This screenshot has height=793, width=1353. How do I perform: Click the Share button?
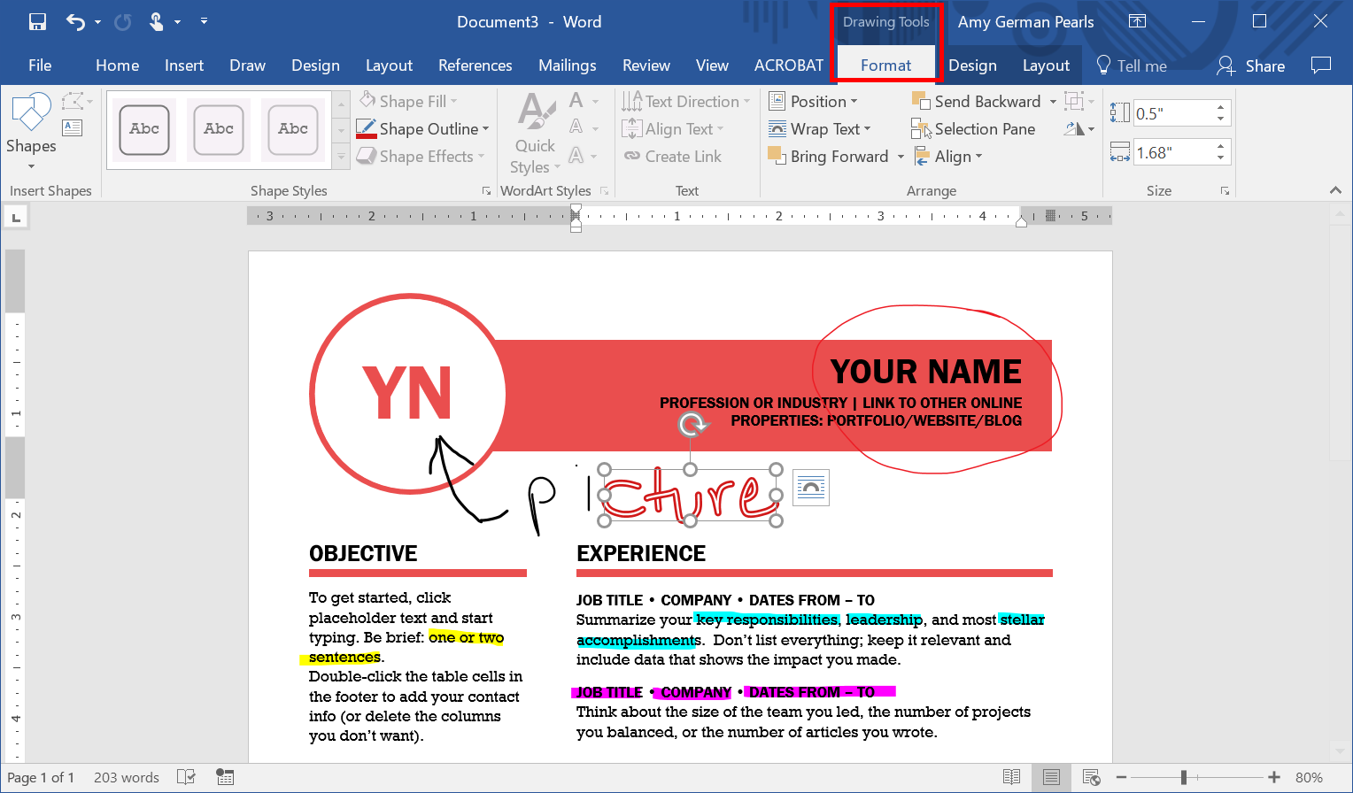[x=1251, y=65]
